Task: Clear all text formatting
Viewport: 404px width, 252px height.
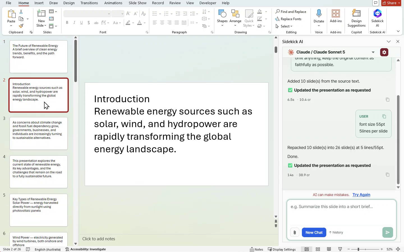Action: (x=143, y=14)
